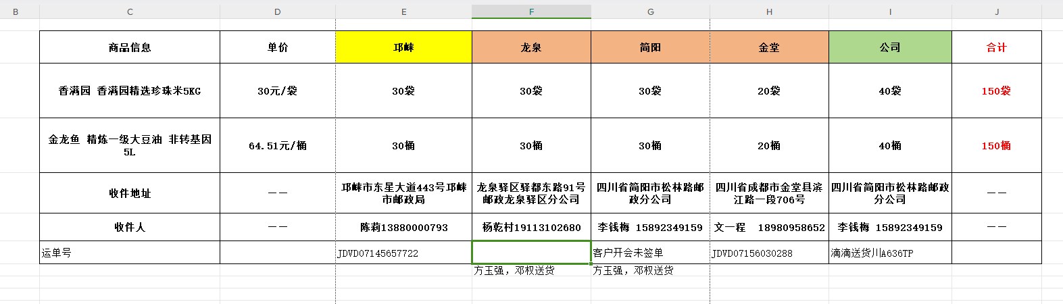Click the active empty 运单号 cell under 龙泉
The height and width of the screenshot is (304, 1063).
531,253
